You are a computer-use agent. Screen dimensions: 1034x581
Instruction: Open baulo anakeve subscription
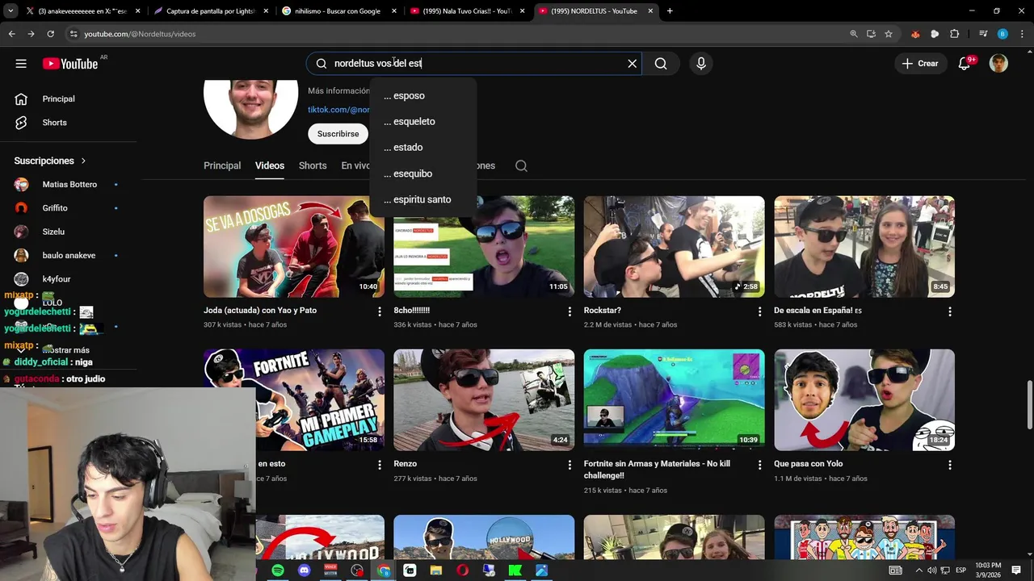(x=68, y=255)
